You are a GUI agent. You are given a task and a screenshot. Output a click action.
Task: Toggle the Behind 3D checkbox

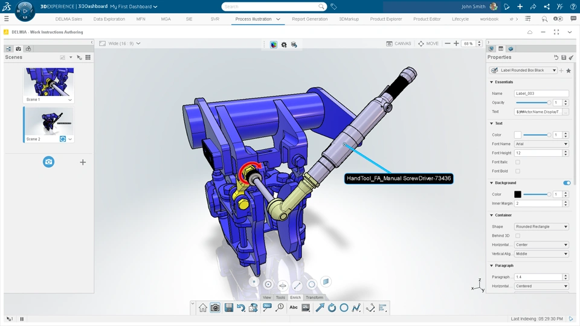tap(518, 235)
